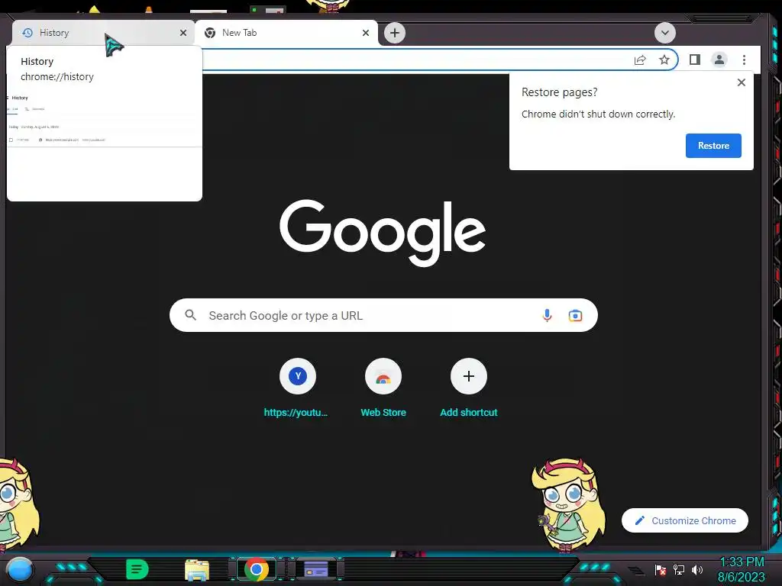Image resolution: width=782 pixels, height=586 pixels.
Task: Search by image with Lens icon
Action: click(575, 315)
